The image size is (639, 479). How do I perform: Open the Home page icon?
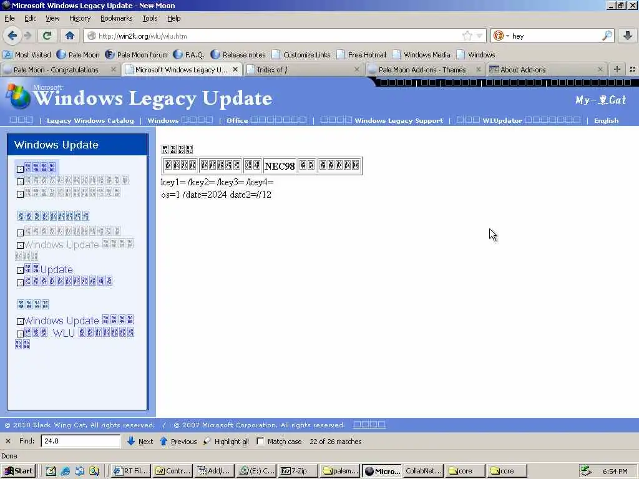click(70, 36)
